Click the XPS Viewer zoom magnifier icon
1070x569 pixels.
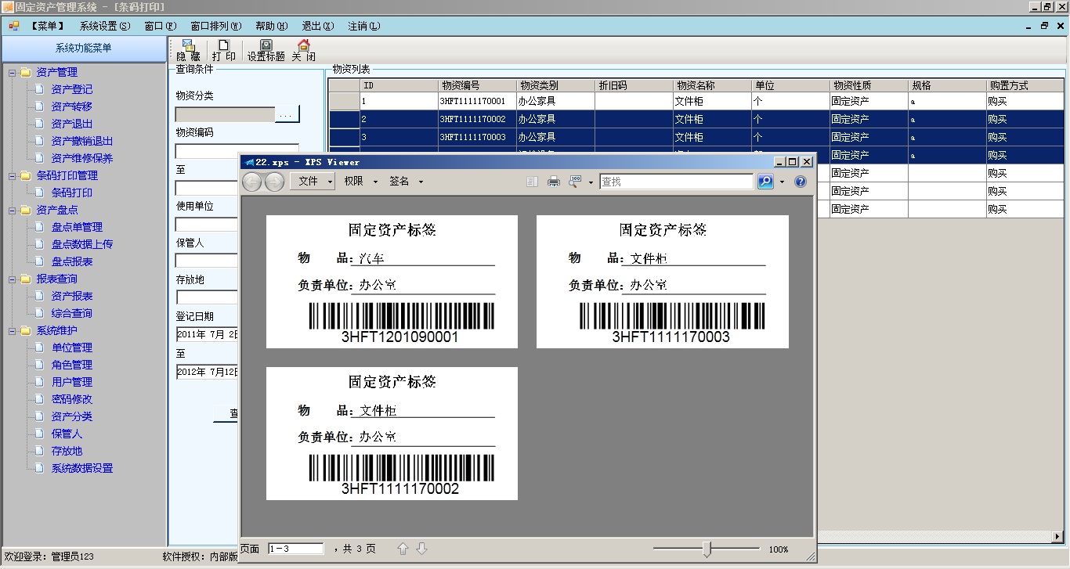tap(575, 182)
